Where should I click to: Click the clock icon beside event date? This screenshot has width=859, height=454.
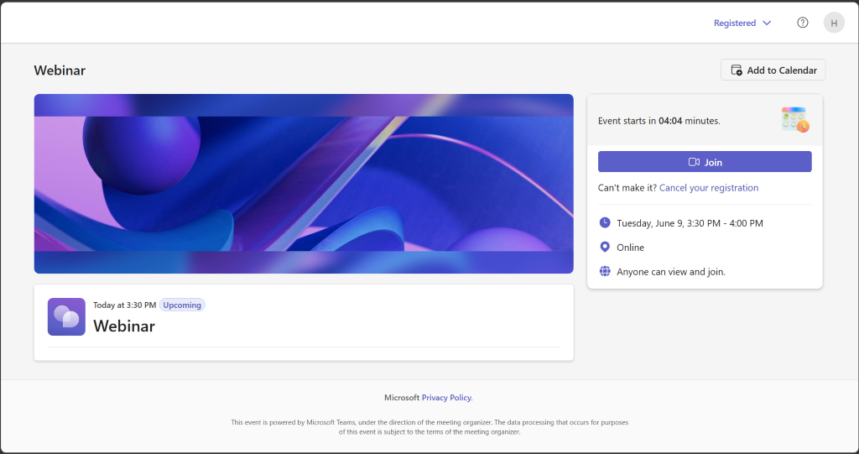coord(605,222)
